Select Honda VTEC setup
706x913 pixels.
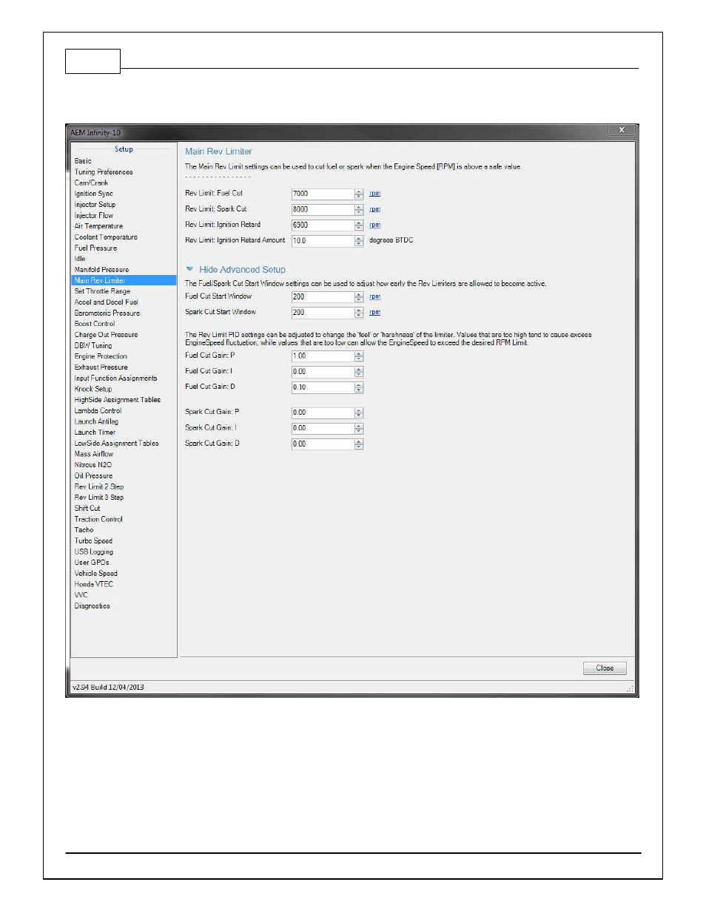pos(94,585)
